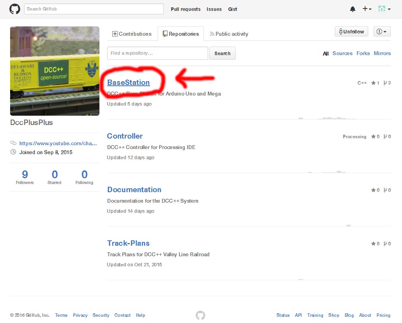Filter repositories by Forks
The height and width of the screenshot is (323, 402).
pyautogui.click(x=363, y=53)
